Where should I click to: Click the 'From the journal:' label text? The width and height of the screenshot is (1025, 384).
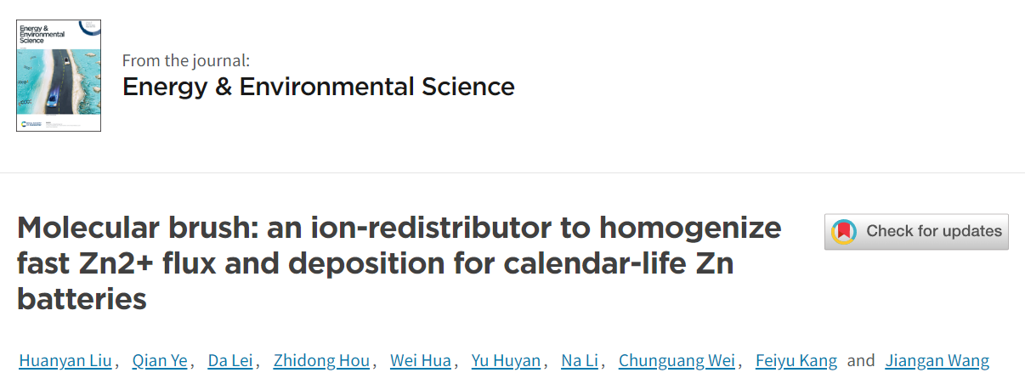[x=186, y=60]
